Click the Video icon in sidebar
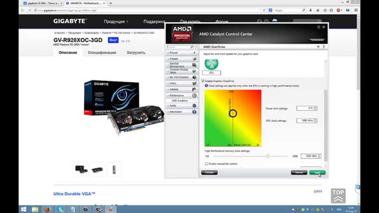The image size is (379, 213). click(x=194, y=83)
